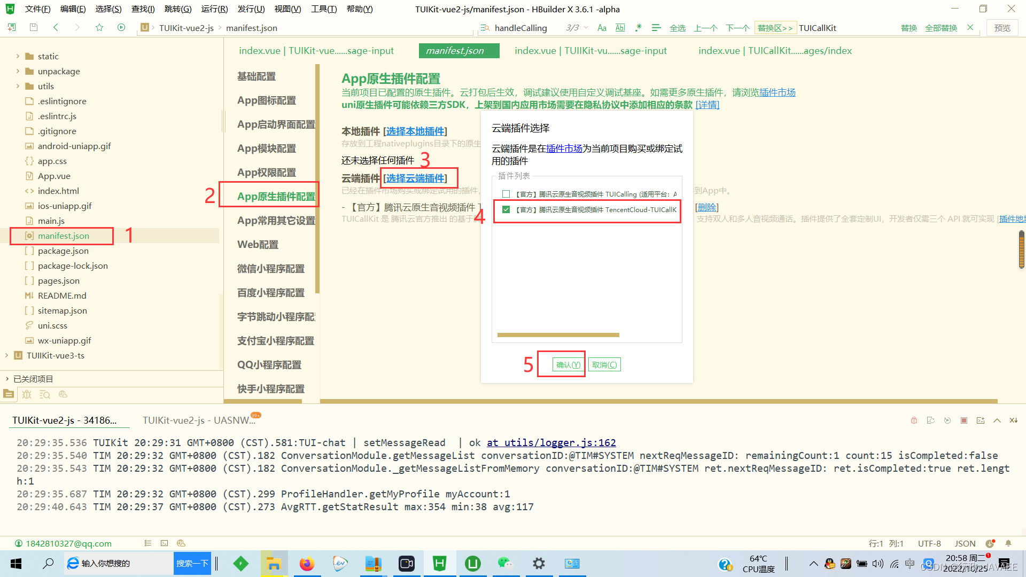Click the 选择本地插件 link
Viewport: 1026px width, 577px height.
pos(415,131)
